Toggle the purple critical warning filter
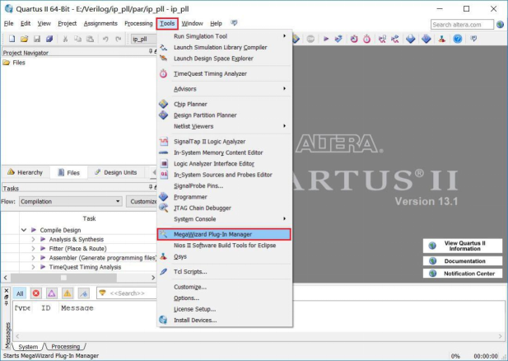Screen dimensions: 508x361 coord(52,293)
